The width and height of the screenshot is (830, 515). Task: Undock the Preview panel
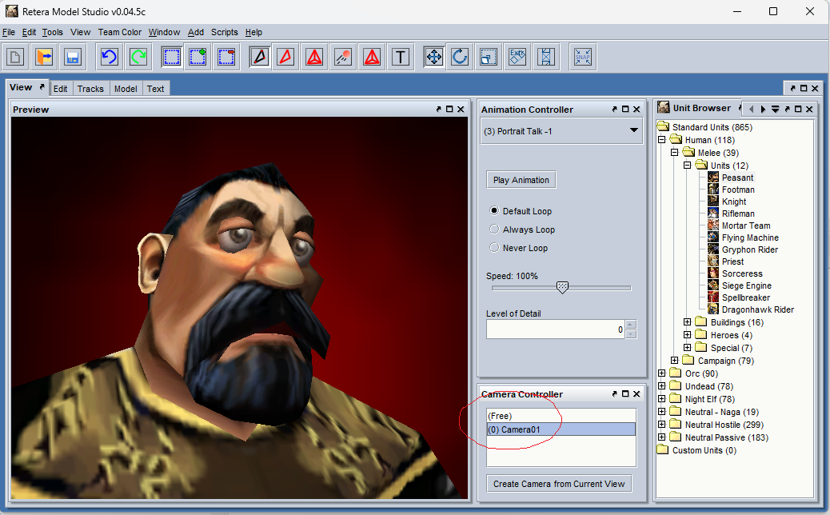[438, 109]
